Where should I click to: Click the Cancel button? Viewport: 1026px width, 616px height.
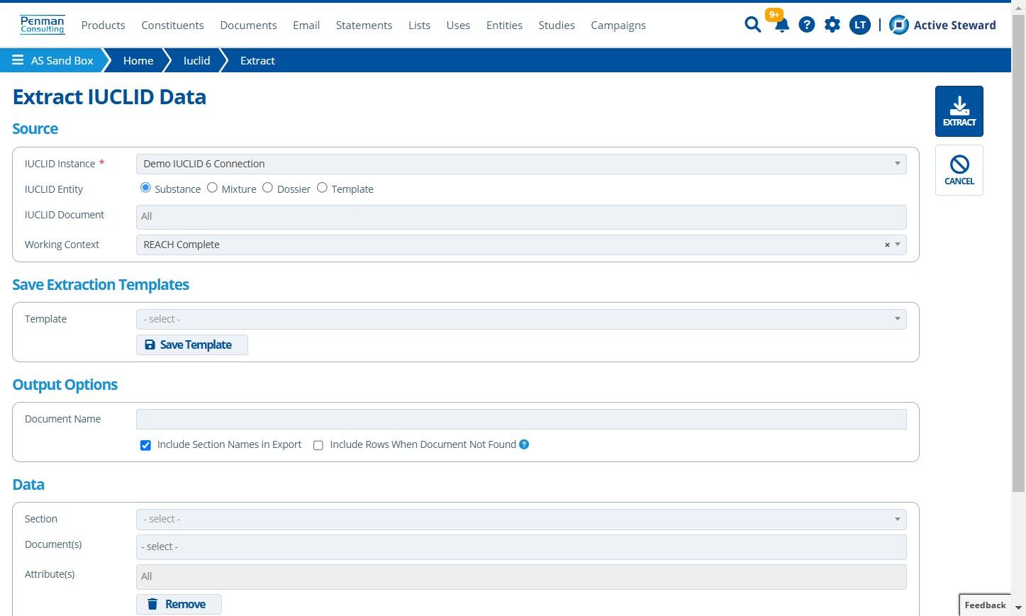[x=959, y=170]
